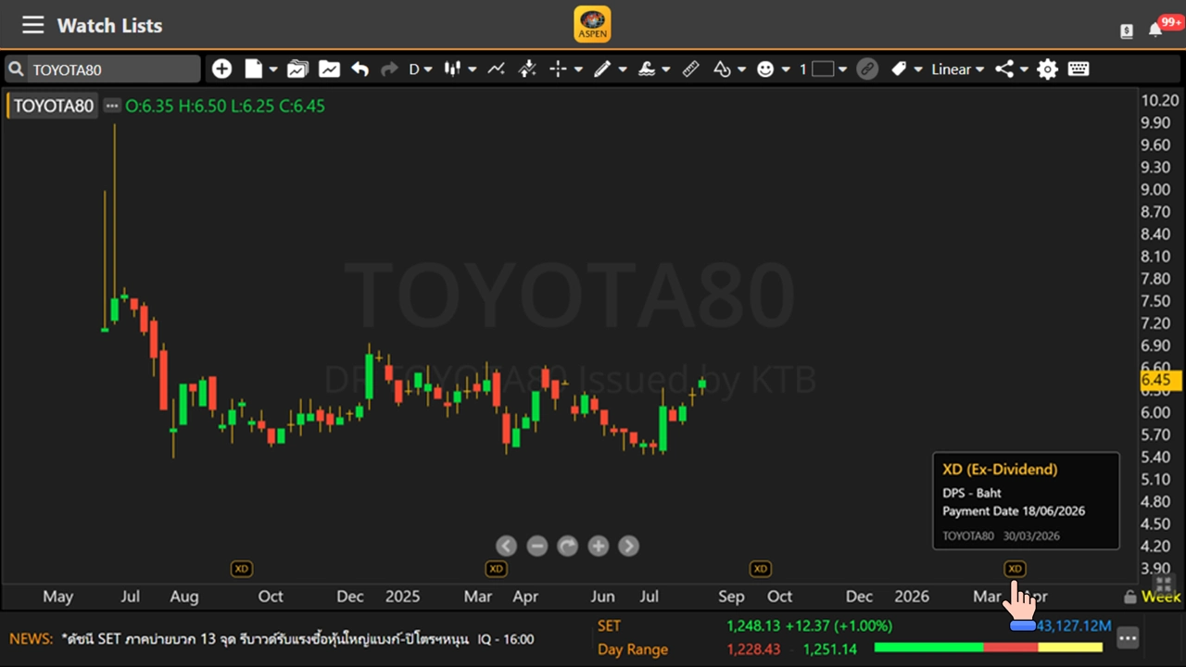Open chart settings gear icon
1186x667 pixels.
(1047, 69)
